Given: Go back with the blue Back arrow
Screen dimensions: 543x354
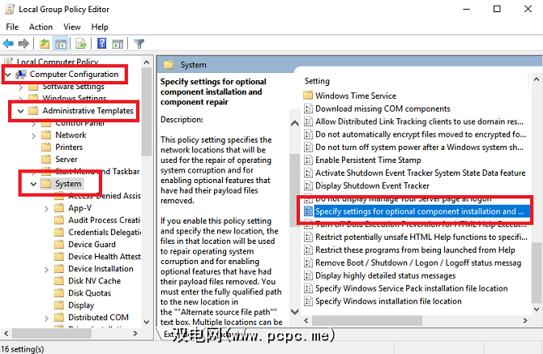Looking at the screenshot, I should coord(8,44).
